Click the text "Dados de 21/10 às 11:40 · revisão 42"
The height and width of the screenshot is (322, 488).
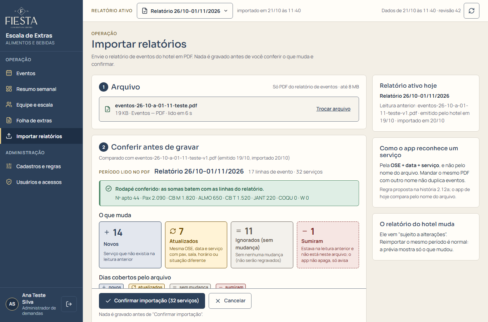(421, 11)
